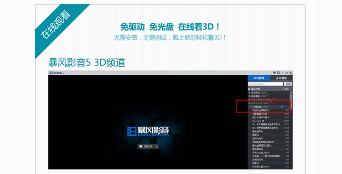The height and width of the screenshot is (174, 342).
Task: Collapse the 3D体验馆 sub-category chevron
Action: pos(251,107)
